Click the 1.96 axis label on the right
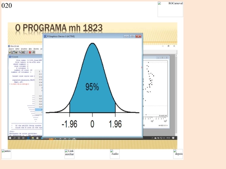The width and height of the screenshot is (226, 169). tap(116, 124)
